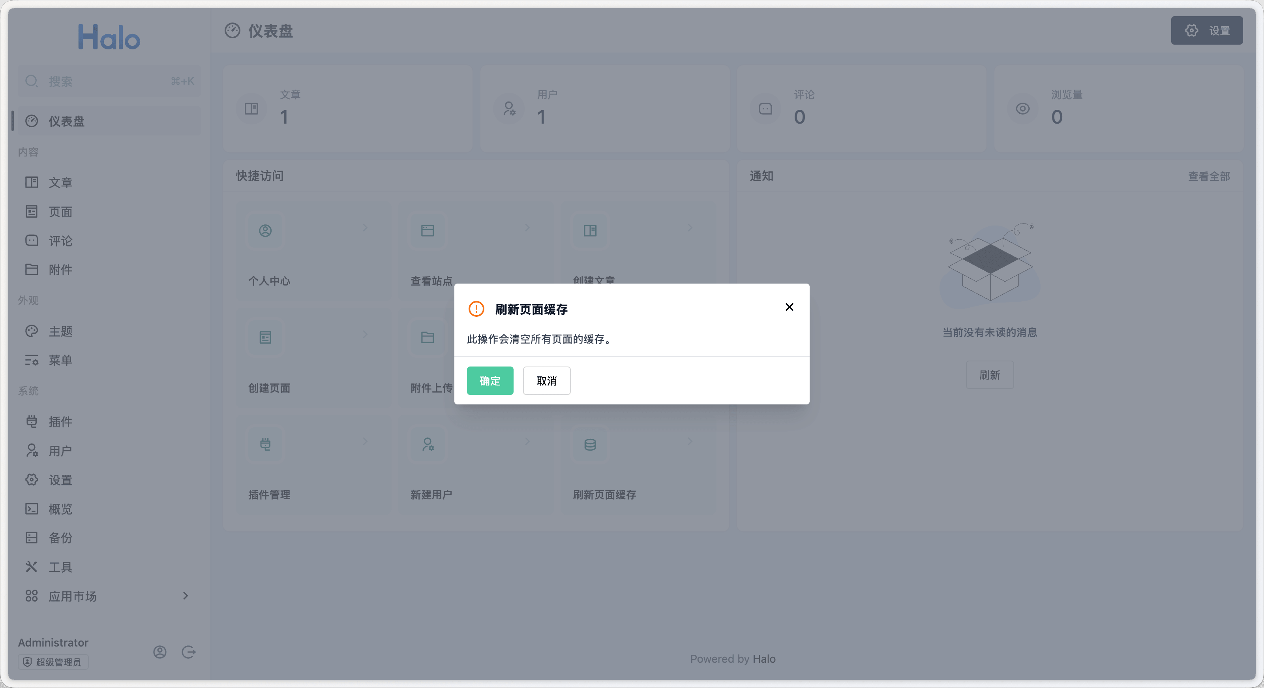1264x688 pixels.
Task: Open the 文章 sidebar menu item
Action: tap(60, 182)
